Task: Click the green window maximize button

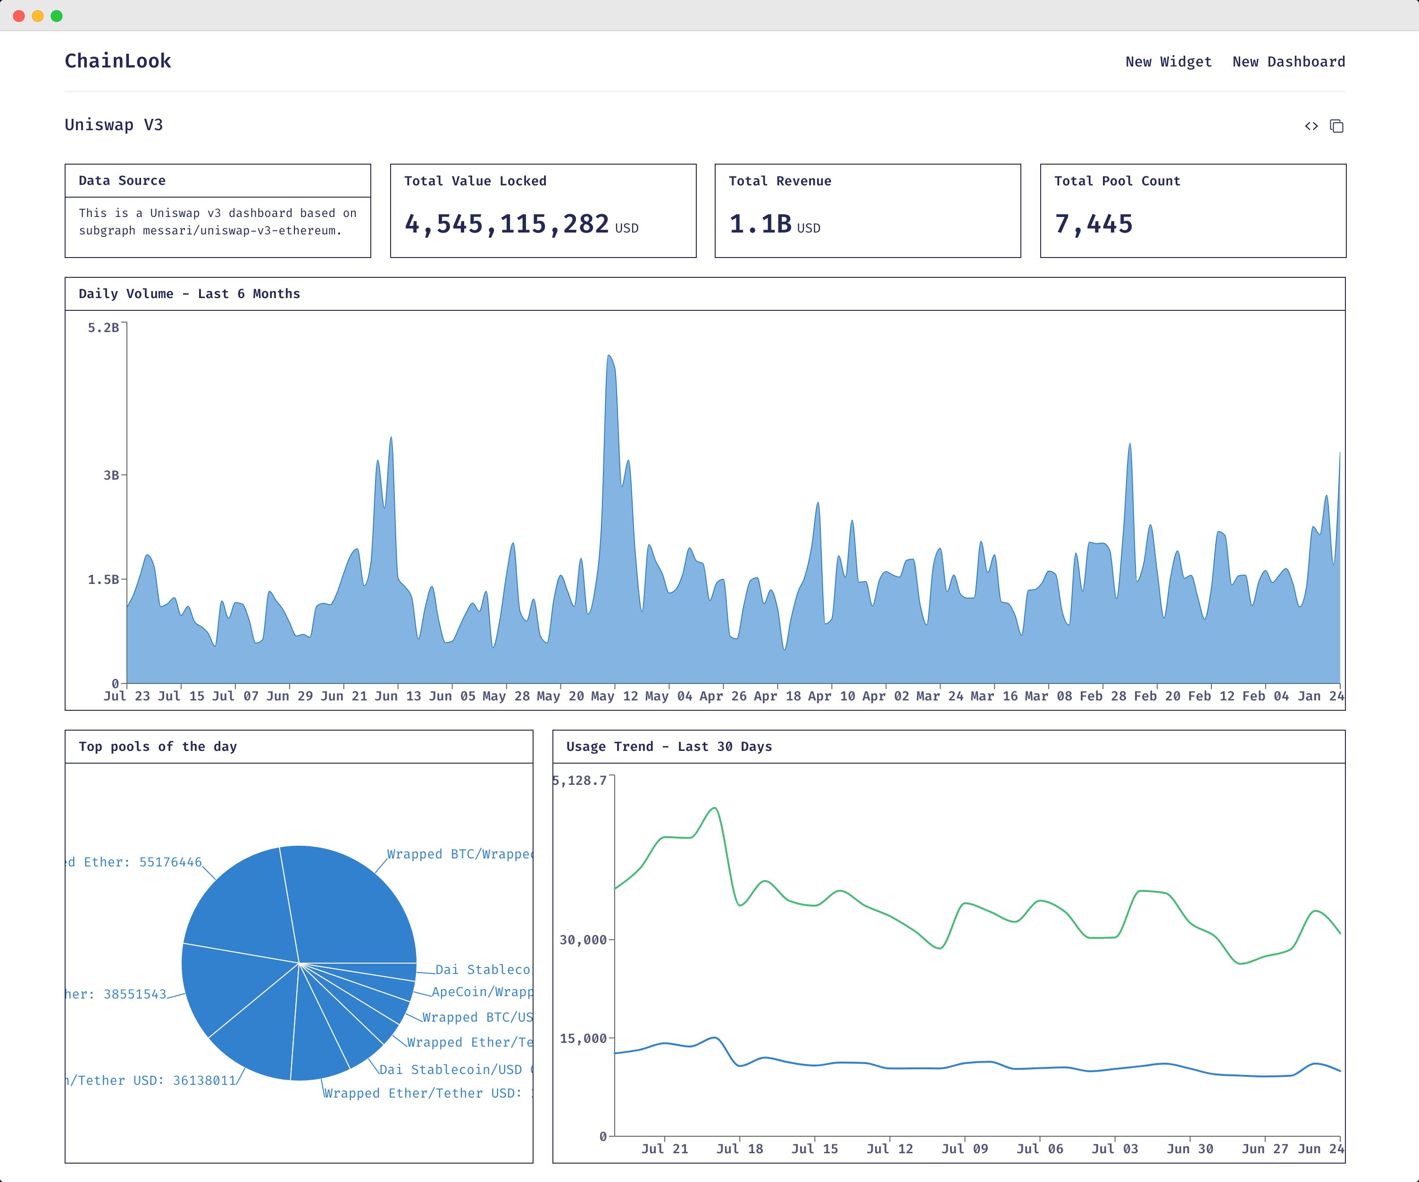Action: tap(57, 16)
